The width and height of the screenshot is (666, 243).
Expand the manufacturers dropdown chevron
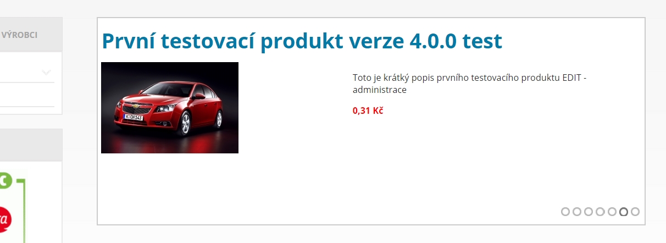tap(46, 72)
